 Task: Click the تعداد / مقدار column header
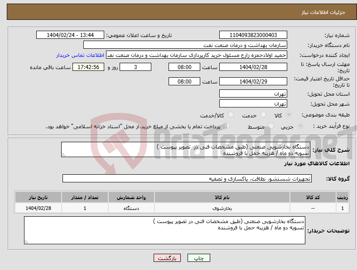pyautogui.click(x=85, y=197)
